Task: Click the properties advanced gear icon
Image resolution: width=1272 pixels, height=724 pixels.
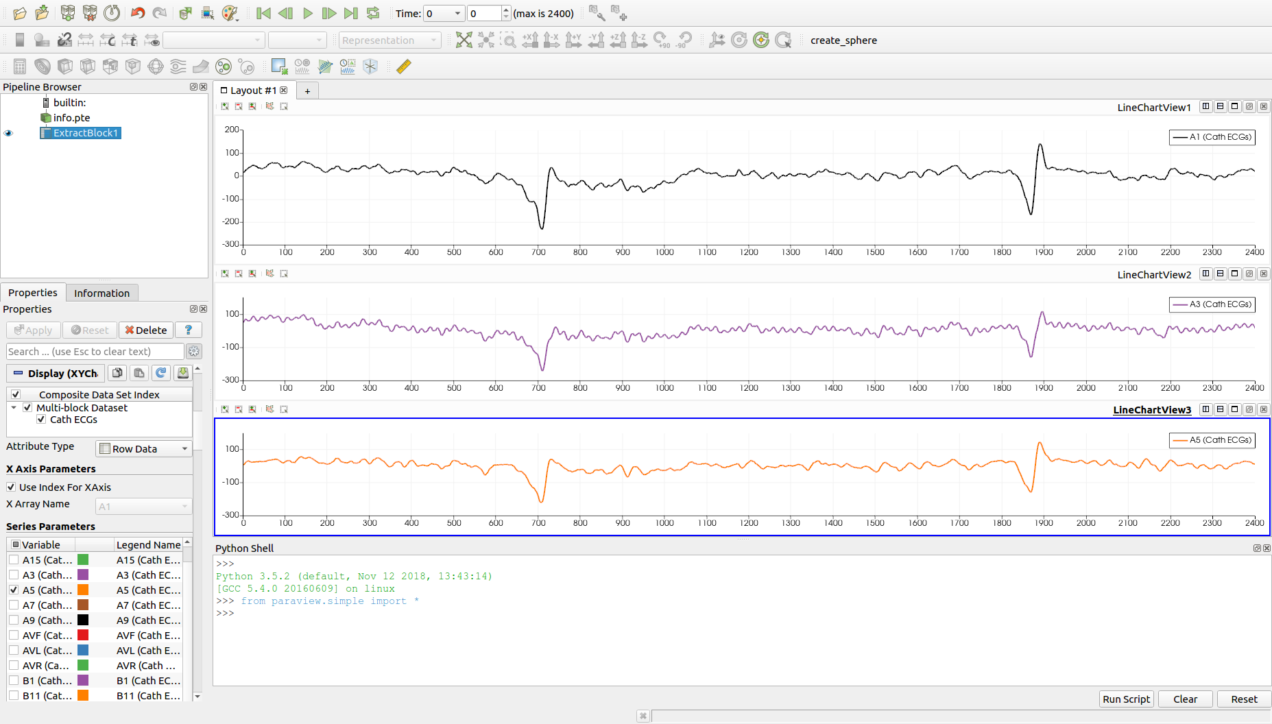Action: click(x=194, y=352)
